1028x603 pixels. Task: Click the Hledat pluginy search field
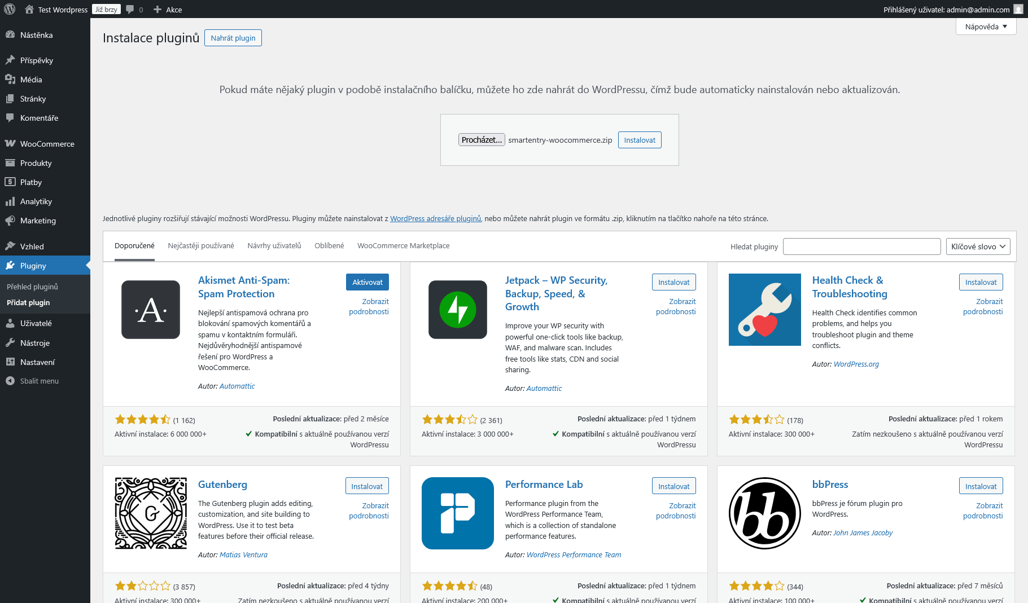pos(861,246)
